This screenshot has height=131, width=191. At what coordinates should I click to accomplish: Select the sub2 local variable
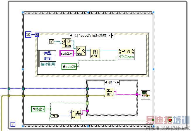69,67
